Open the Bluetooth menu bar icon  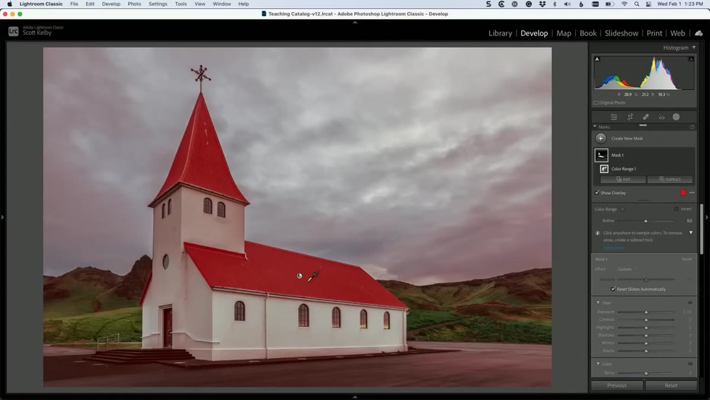(x=554, y=4)
